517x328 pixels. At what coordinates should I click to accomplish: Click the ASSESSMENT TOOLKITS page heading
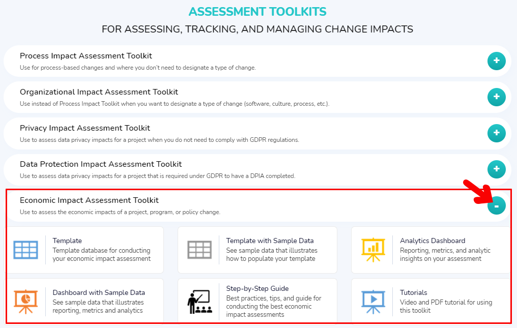257,12
